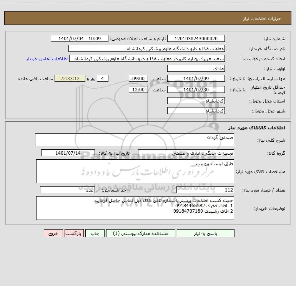Click the remaining days field showing 4

(103, 78)
